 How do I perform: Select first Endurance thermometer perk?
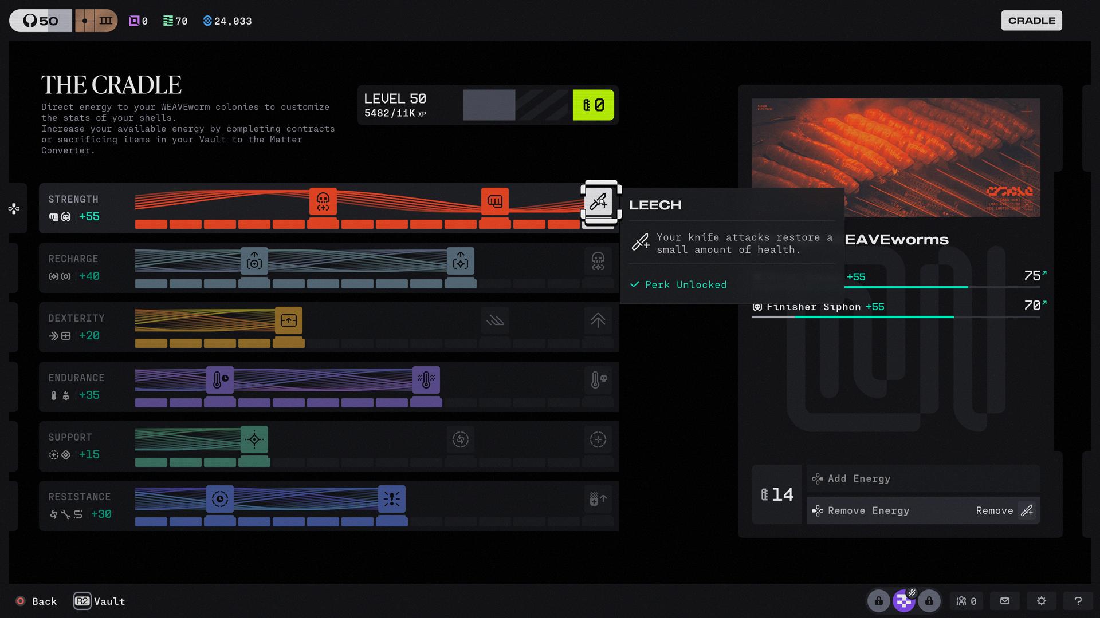(x=220, y=380)
